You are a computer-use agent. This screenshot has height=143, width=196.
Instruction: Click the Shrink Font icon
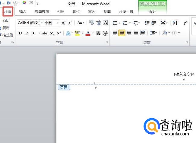(70, 23)
